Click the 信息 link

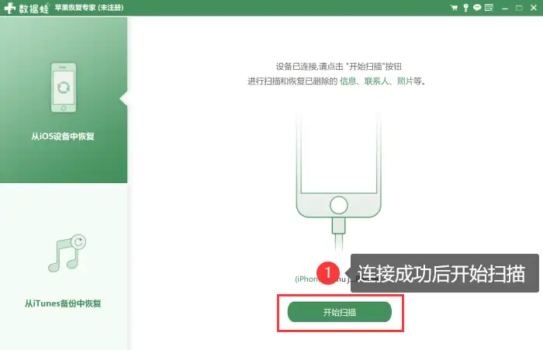pos(348,81)
